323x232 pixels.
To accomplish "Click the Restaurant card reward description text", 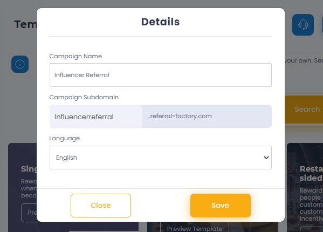I will [x=311, y=204].
